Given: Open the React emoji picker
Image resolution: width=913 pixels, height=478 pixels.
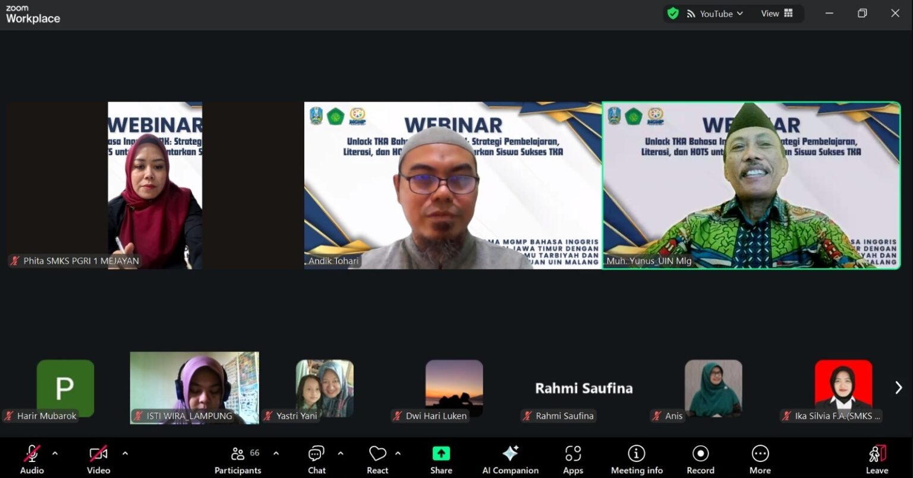Looking at the screenshot, I should point(377,459).
